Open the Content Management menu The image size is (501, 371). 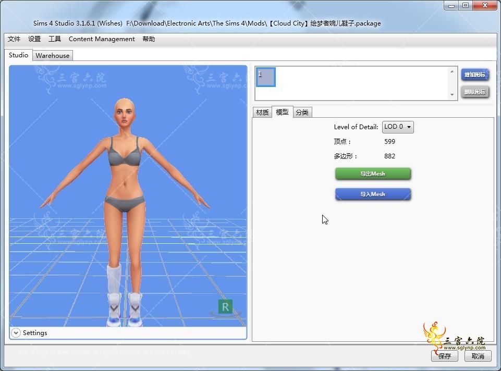[102, 39]
